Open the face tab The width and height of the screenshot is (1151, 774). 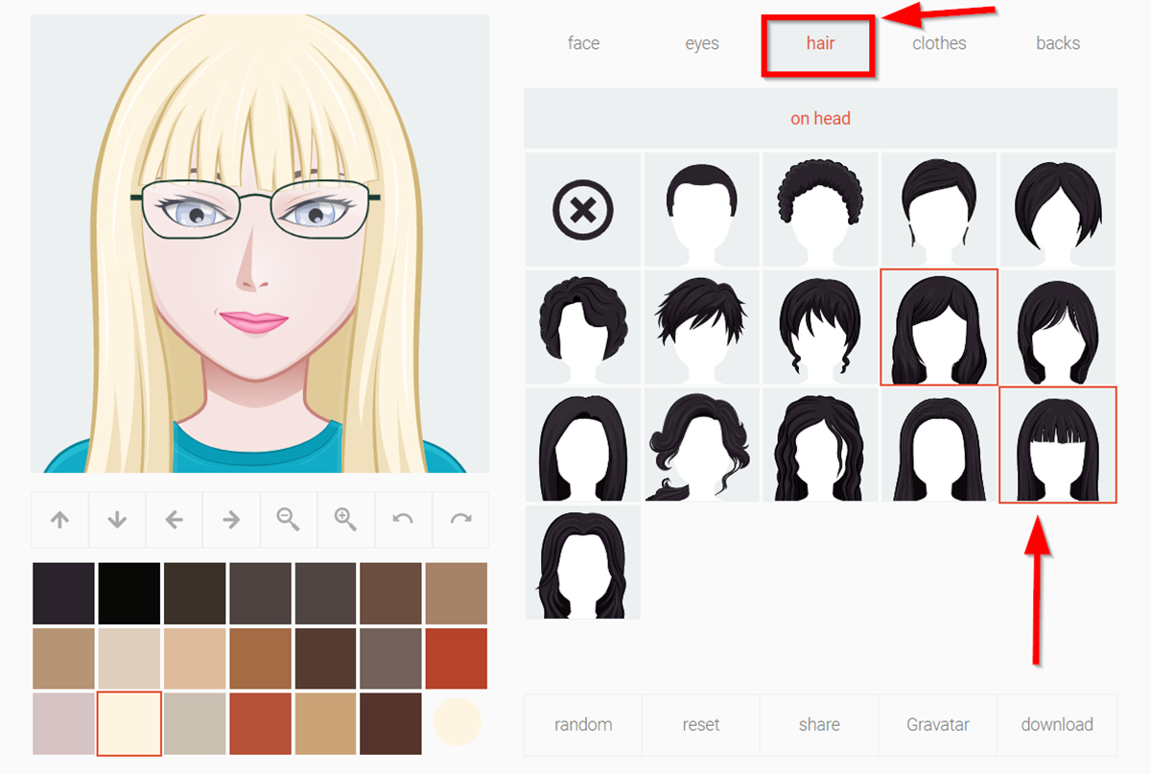click(582, 43)
